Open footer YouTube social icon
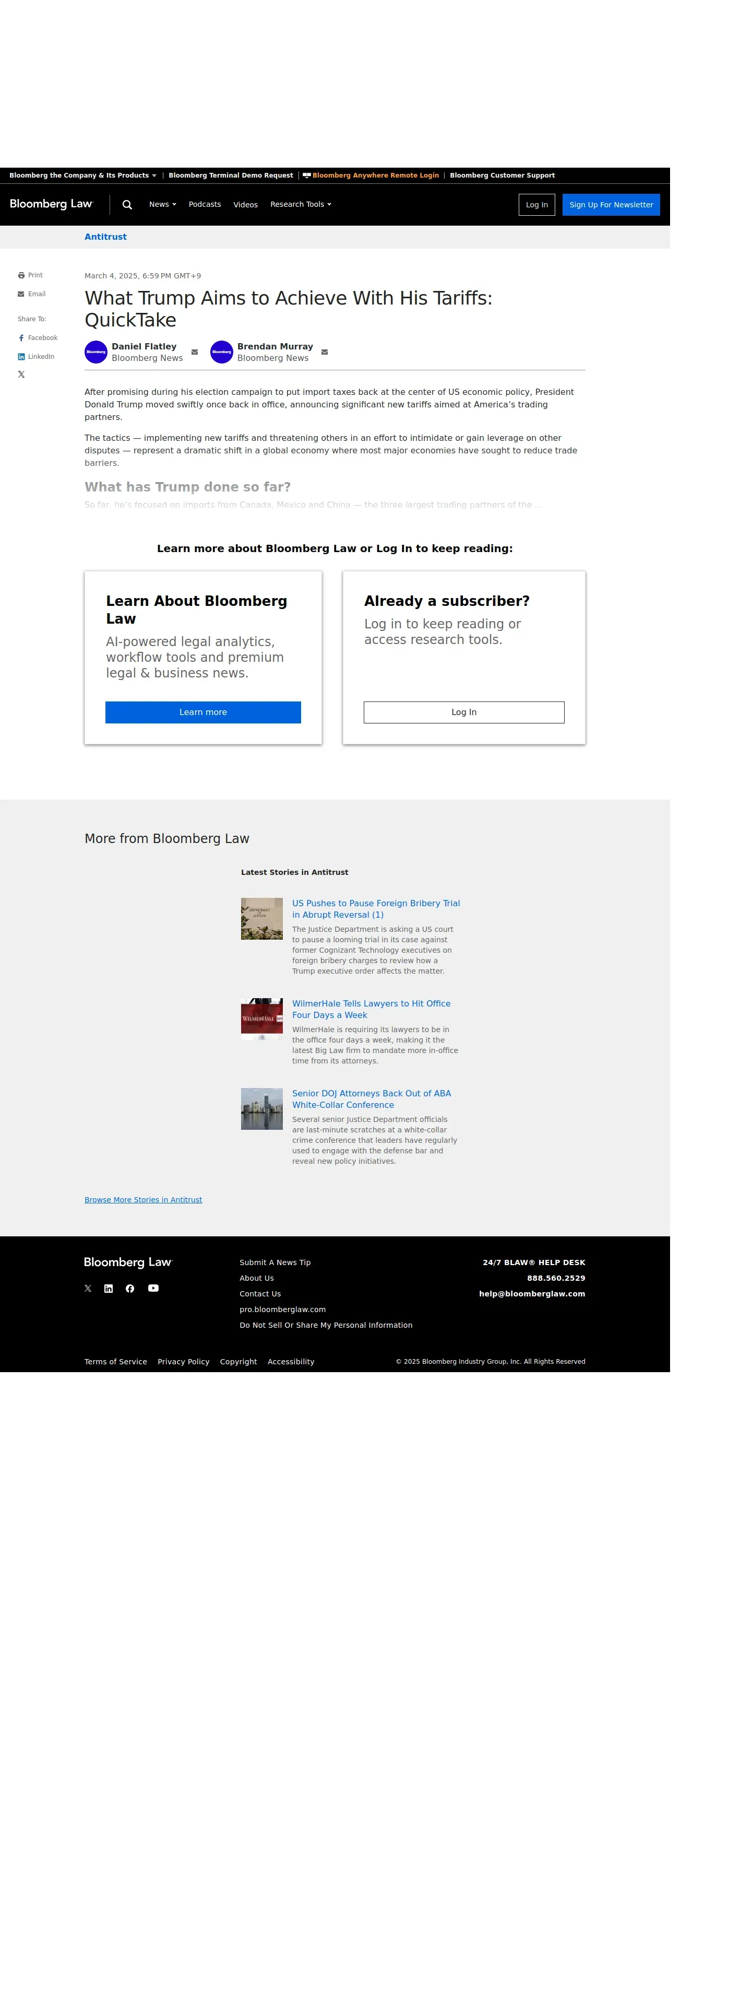 (153, 1288)
